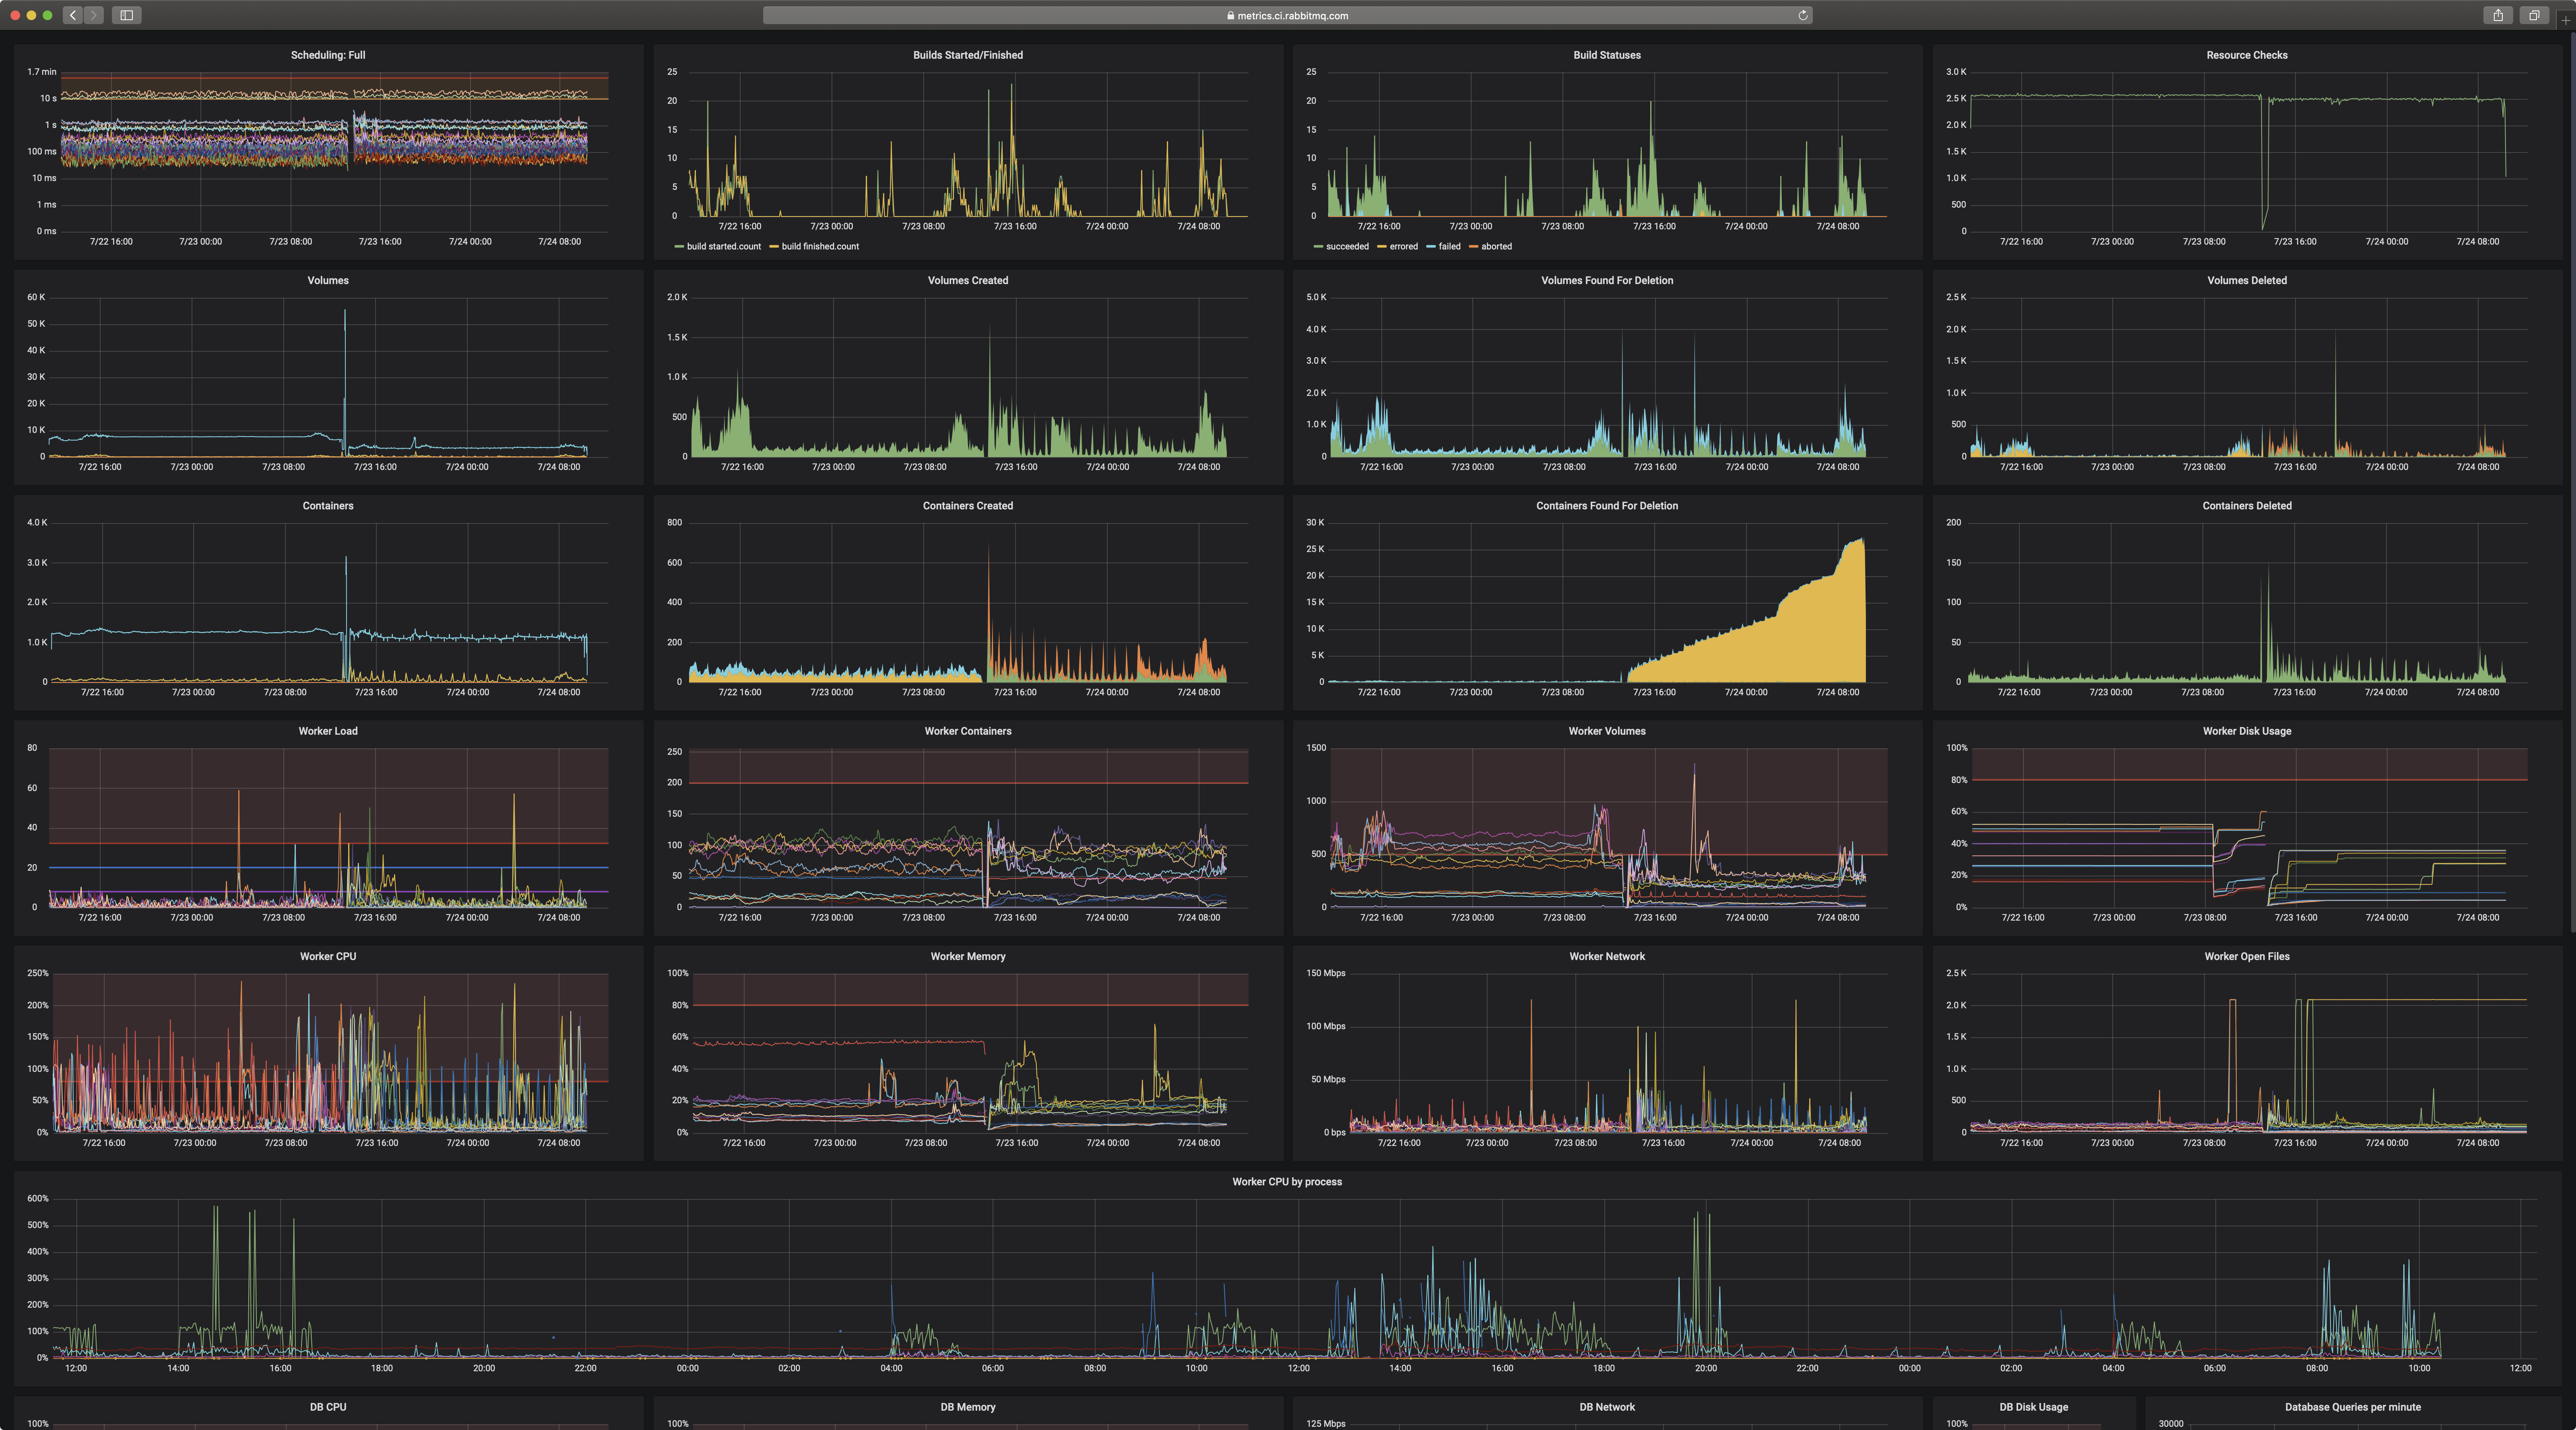Click the lock icon in address bar
Image resolution: width=2576 pixels, height=1430 pixels.
pos(1231,16)
